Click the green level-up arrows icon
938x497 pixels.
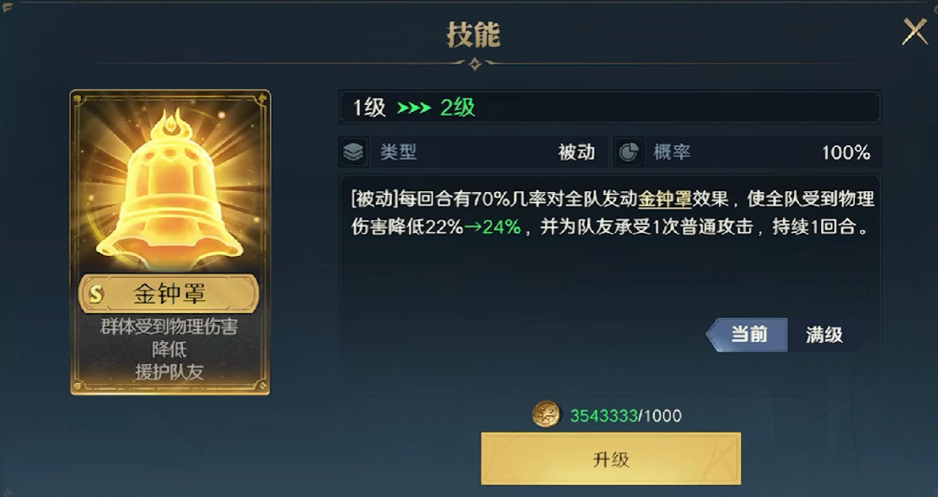tap(413, 108)
